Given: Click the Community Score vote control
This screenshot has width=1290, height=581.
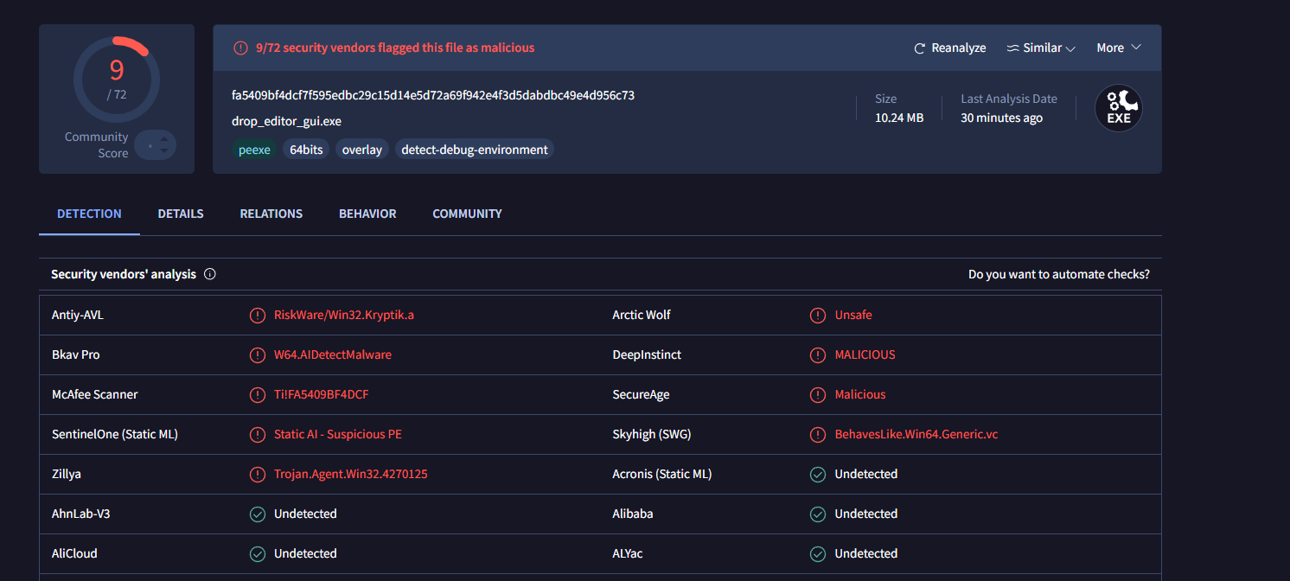Looking at the screenshot, I should pos(156,145).
